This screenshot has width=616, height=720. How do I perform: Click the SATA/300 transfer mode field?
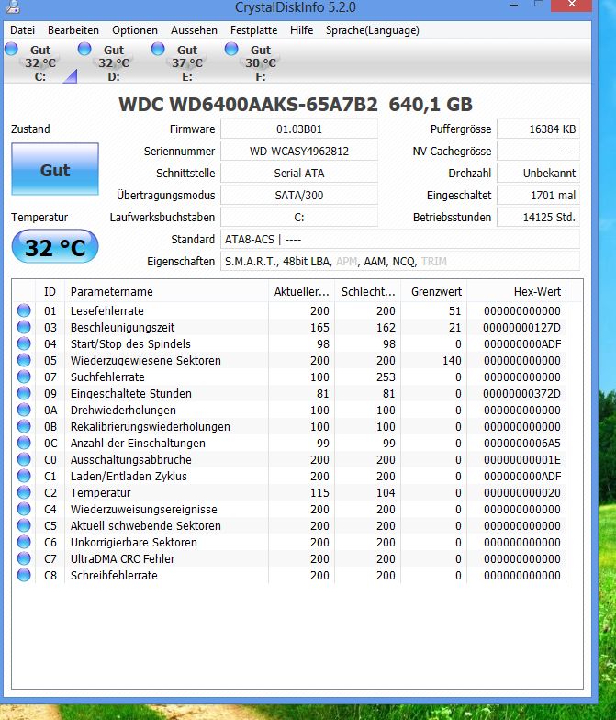[x=299, y=195]
